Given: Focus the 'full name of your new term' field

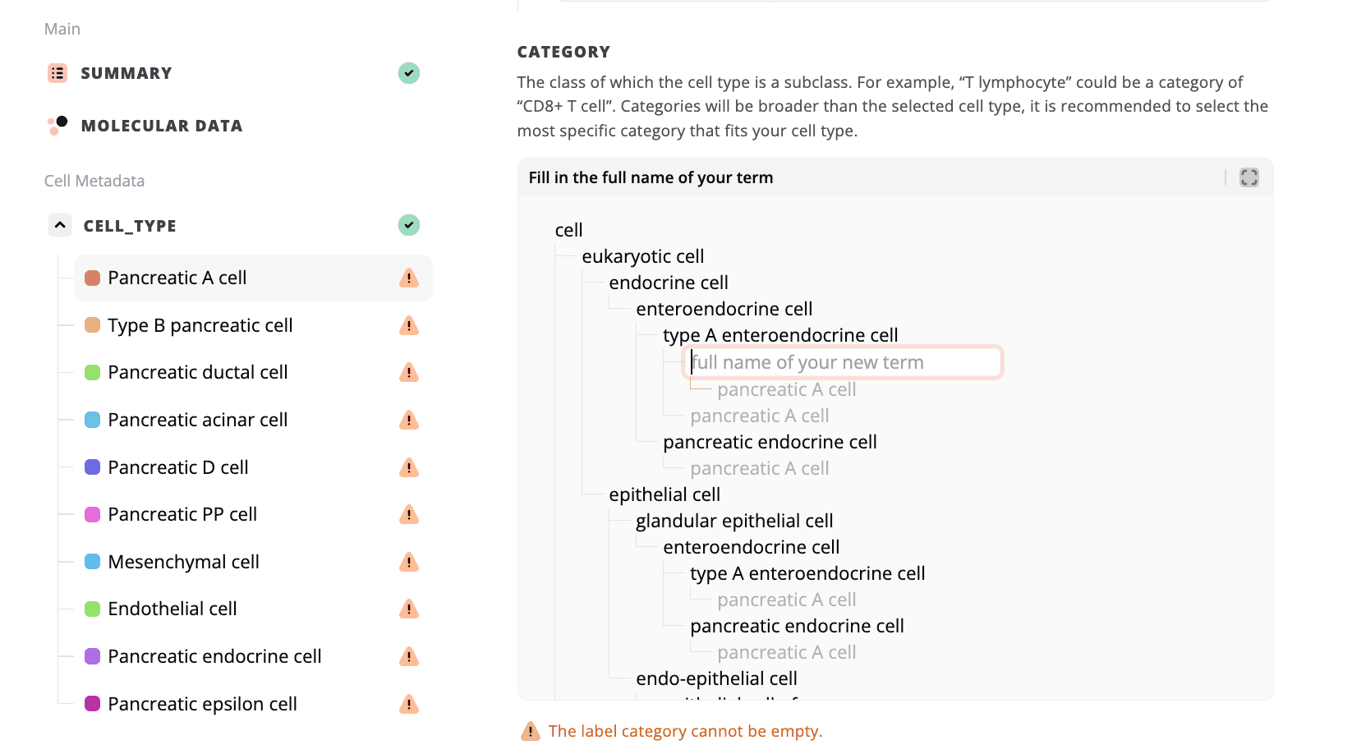Looking at the screenshot, I should [842, 363].
